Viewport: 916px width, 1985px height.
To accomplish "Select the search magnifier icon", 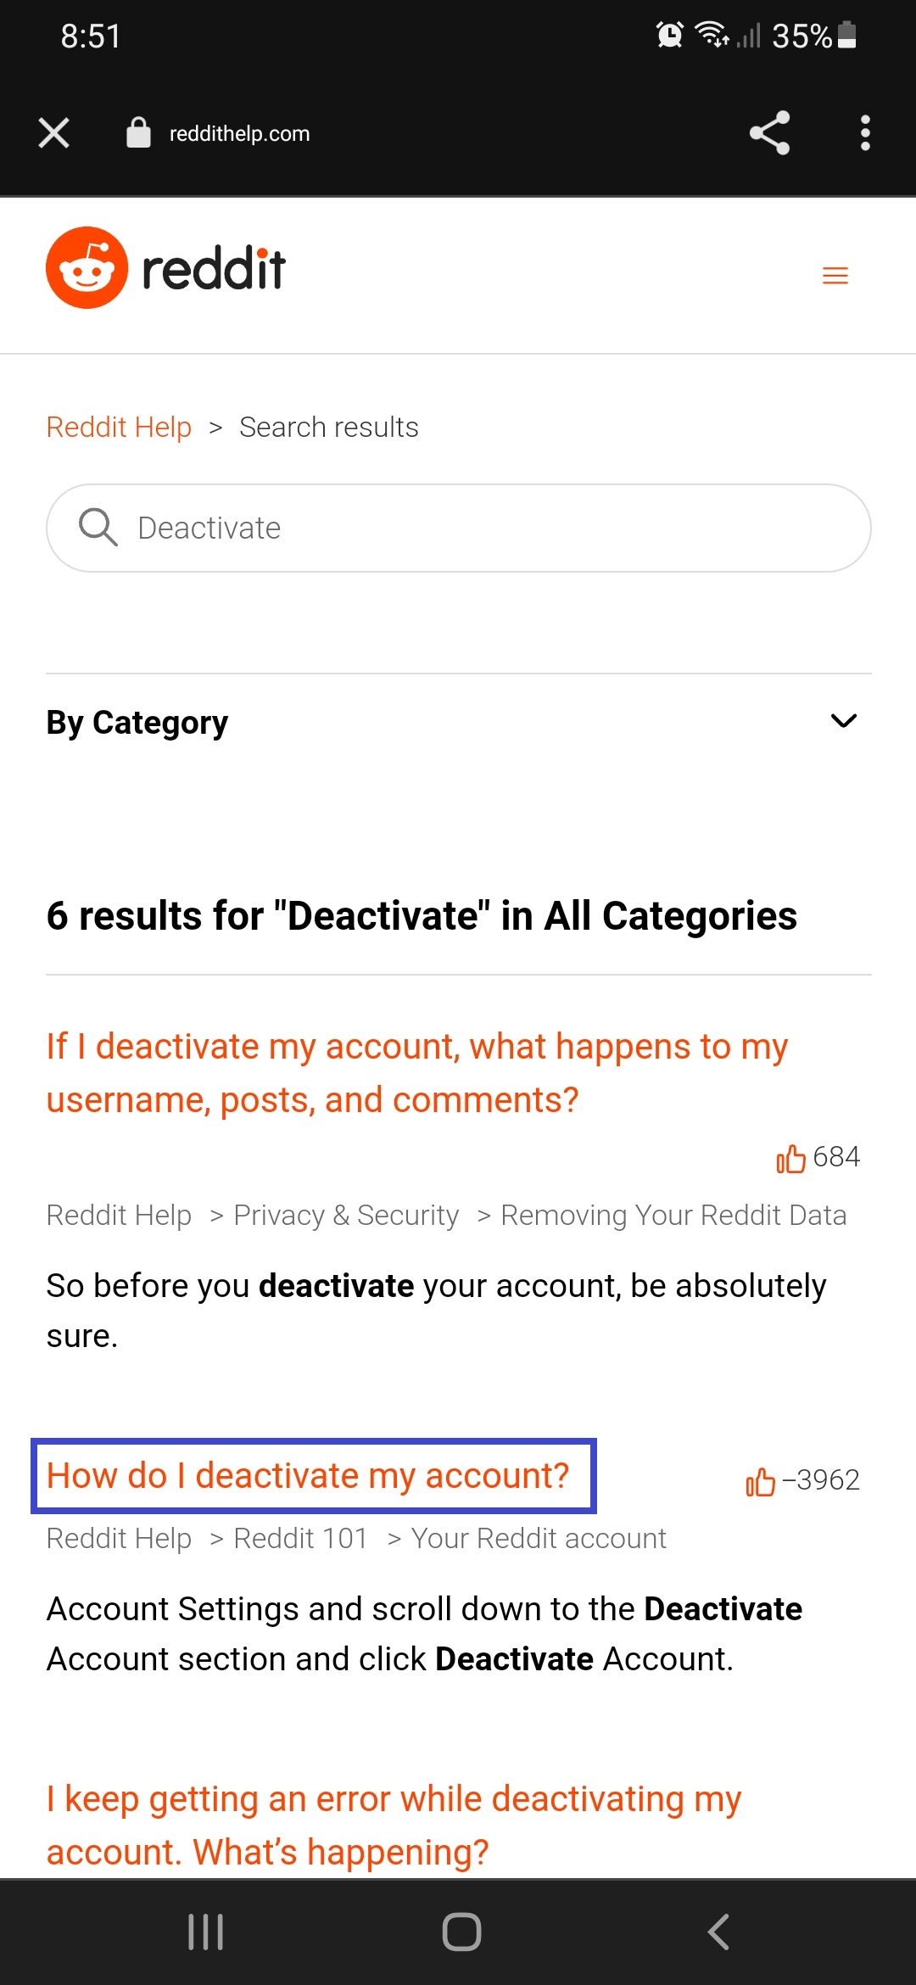I will (98, 527).
